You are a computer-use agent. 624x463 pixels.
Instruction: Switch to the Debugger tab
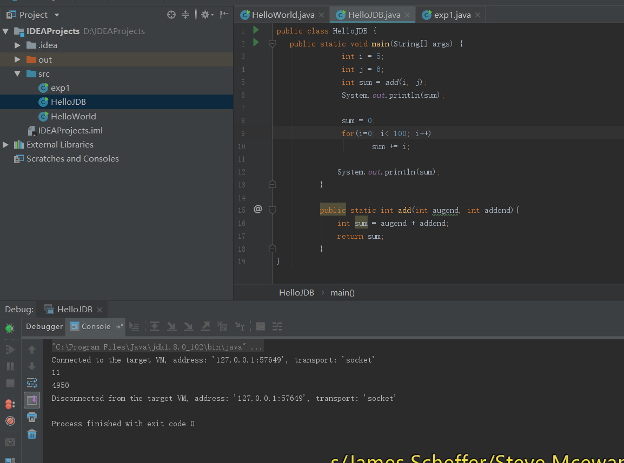(x=44, y=326)
